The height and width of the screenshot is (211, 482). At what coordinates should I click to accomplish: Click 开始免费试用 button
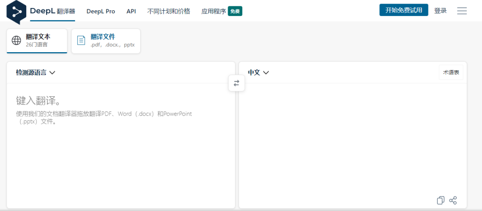(403, 10)
